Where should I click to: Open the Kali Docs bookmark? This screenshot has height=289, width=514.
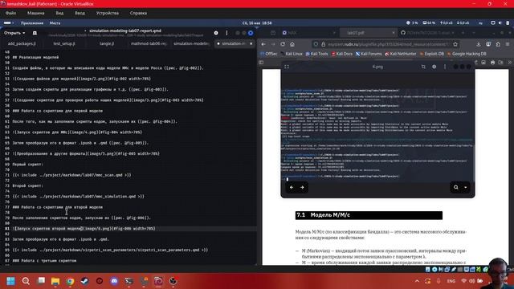342,54
